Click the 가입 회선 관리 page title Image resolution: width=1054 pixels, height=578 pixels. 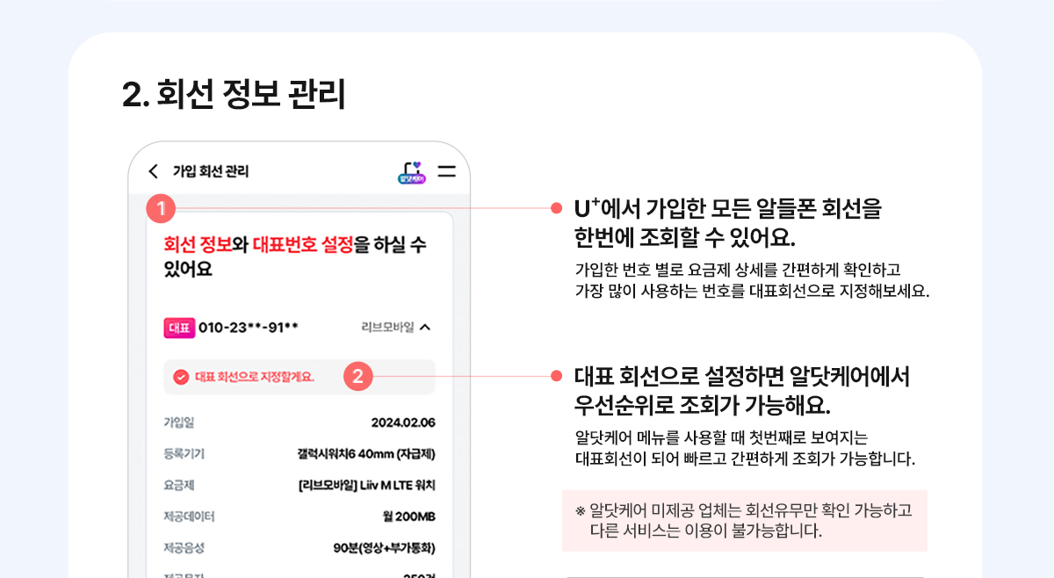211,171
